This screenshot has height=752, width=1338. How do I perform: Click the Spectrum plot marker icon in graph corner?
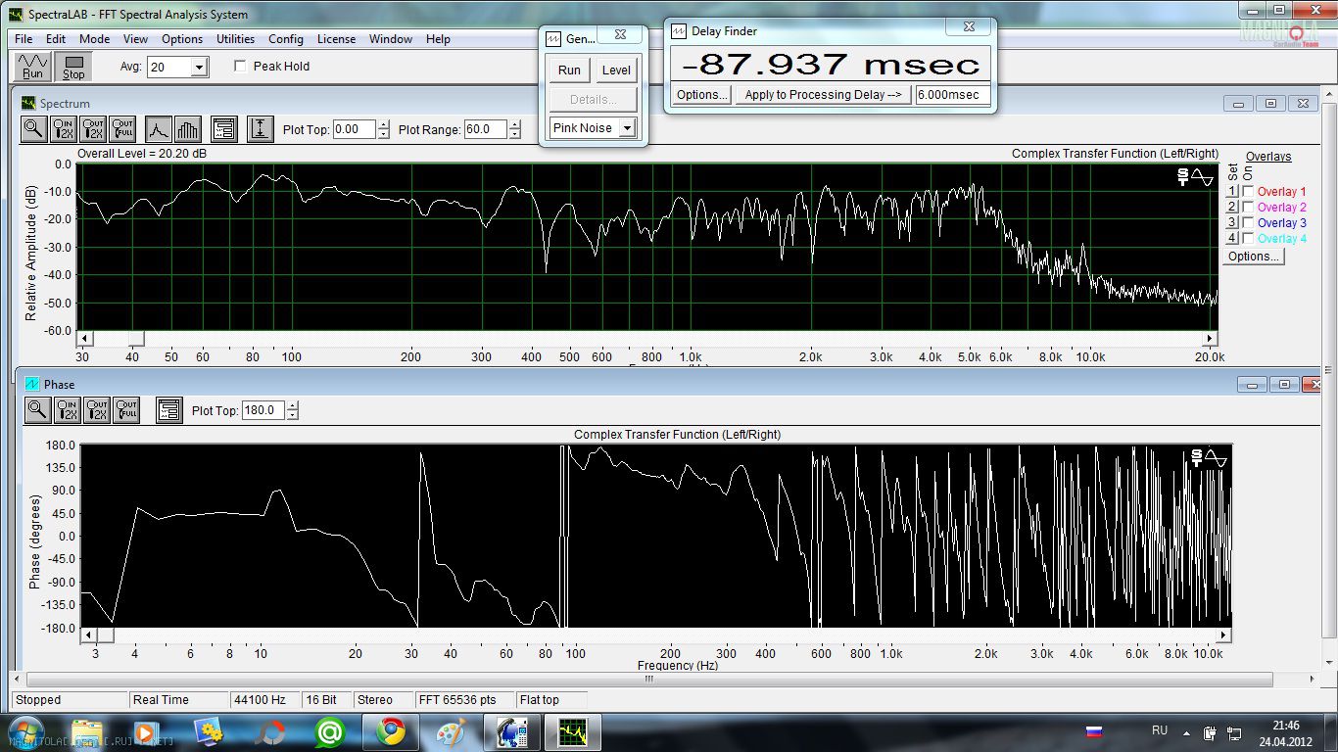point(1194,177)
